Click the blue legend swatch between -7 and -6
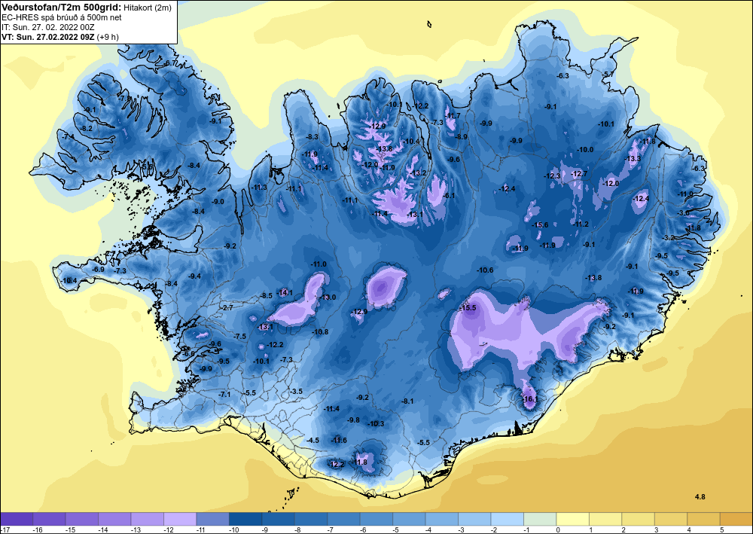This screenshot has width=753, height=534. [343, 519]
